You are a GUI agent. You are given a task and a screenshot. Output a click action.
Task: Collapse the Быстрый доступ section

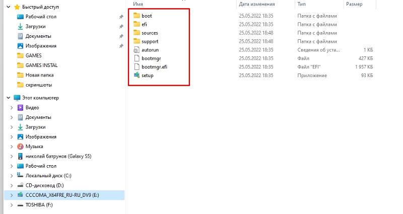coord(9,7)
